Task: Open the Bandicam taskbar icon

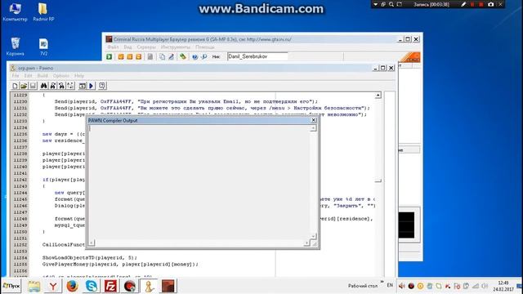Action: coord(130,286)
